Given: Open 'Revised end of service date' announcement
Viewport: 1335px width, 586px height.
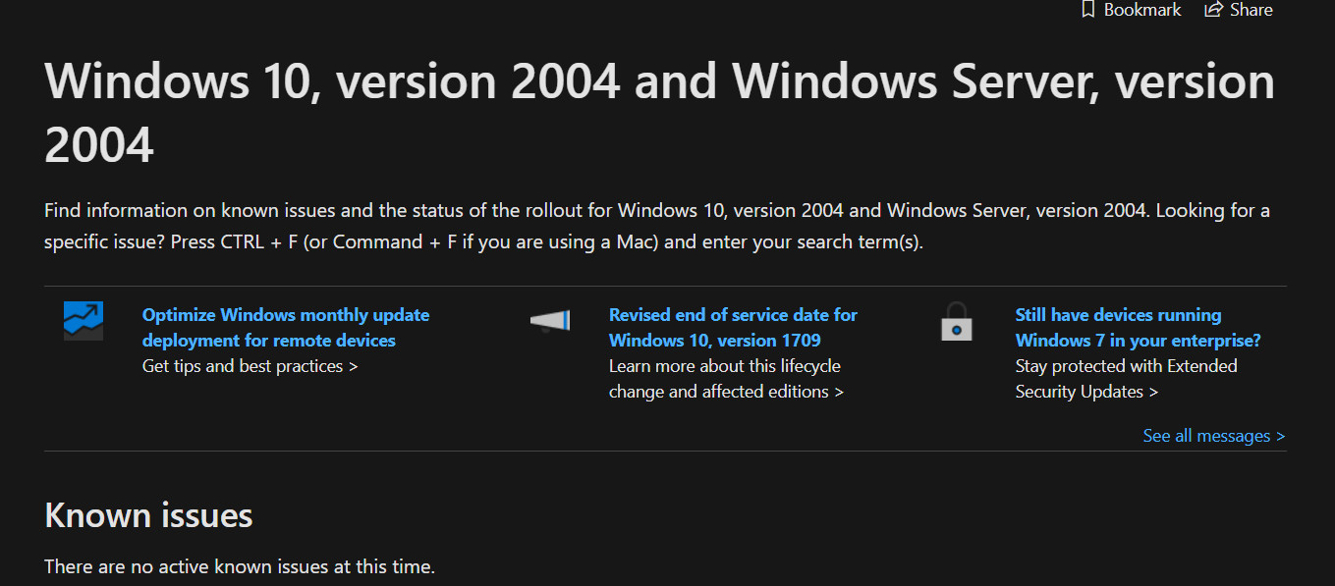Looking at the screenshot, I should point(733,327).
